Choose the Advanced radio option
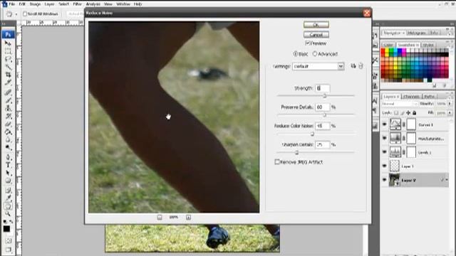This screenshot has width=456, height=256. pos(315,54)
